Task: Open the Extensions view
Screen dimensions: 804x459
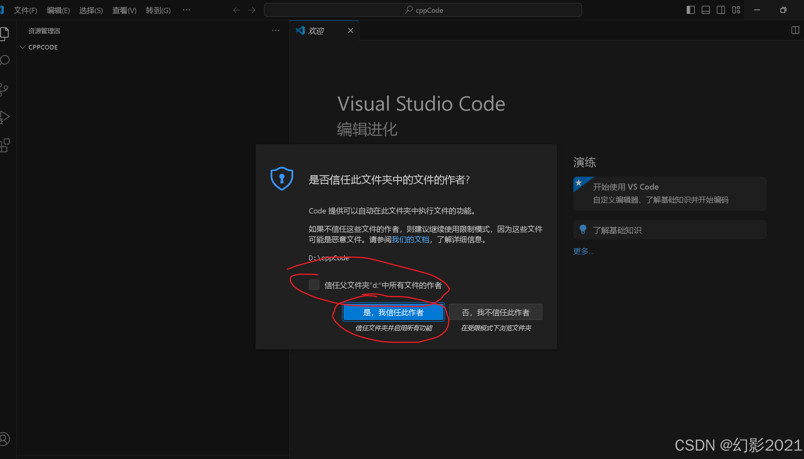Action: pyautogui.click(x=4, y=145)
